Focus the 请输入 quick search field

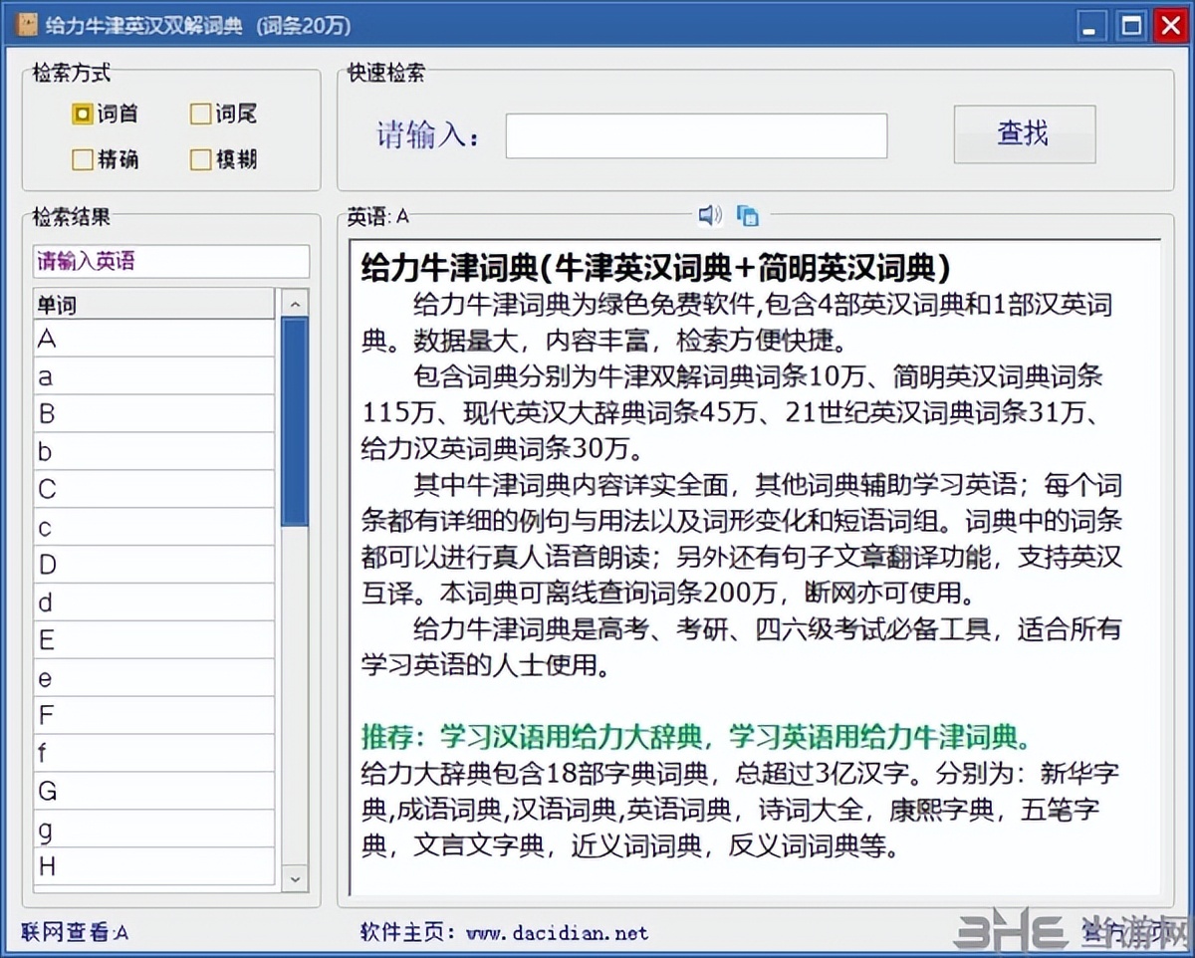[x=696, y=135]
